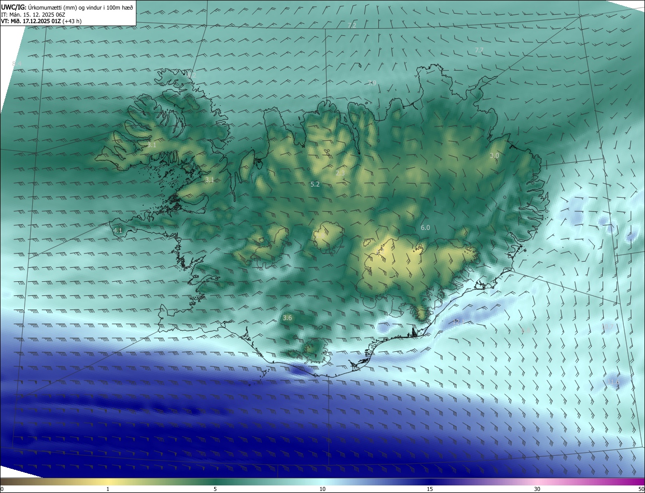
Task: Click the 5.2 value label on the map
Action: click(x=315, y=184)
